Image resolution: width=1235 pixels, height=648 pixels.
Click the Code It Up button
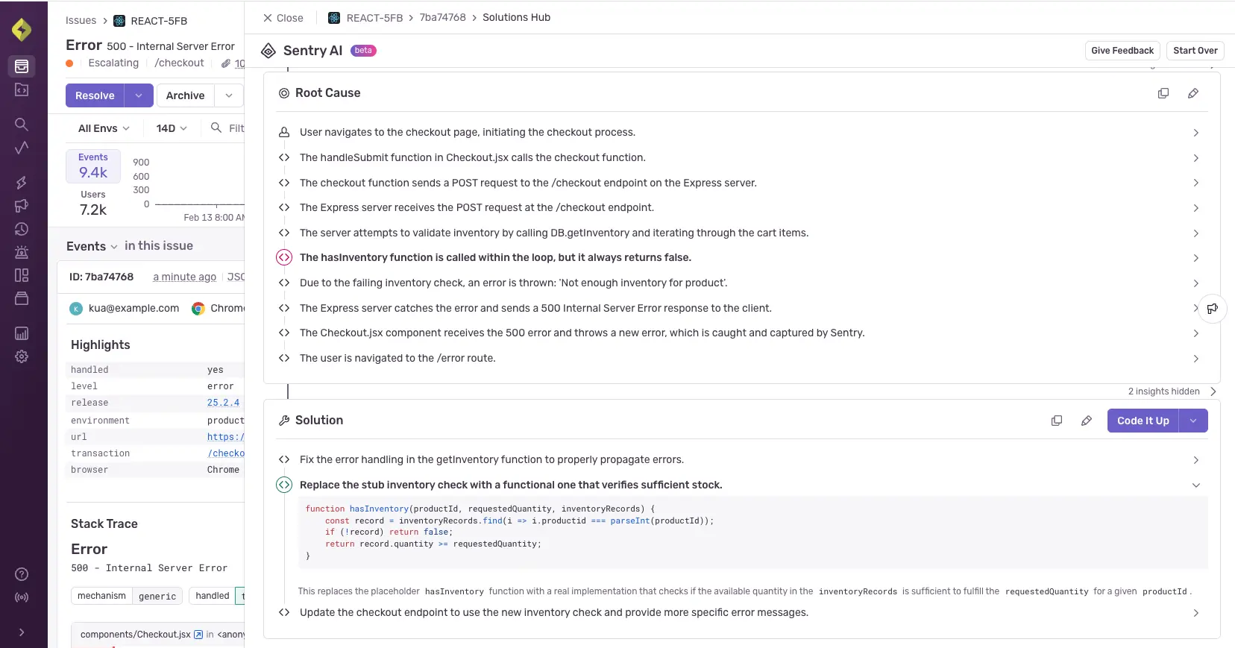[x=1143, y=421]
